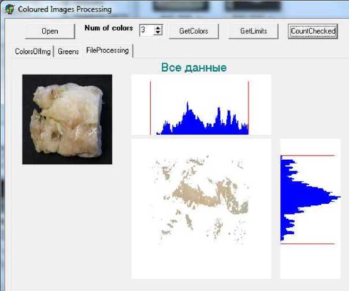Click the application icon in title bar

(x=10, y=9)
